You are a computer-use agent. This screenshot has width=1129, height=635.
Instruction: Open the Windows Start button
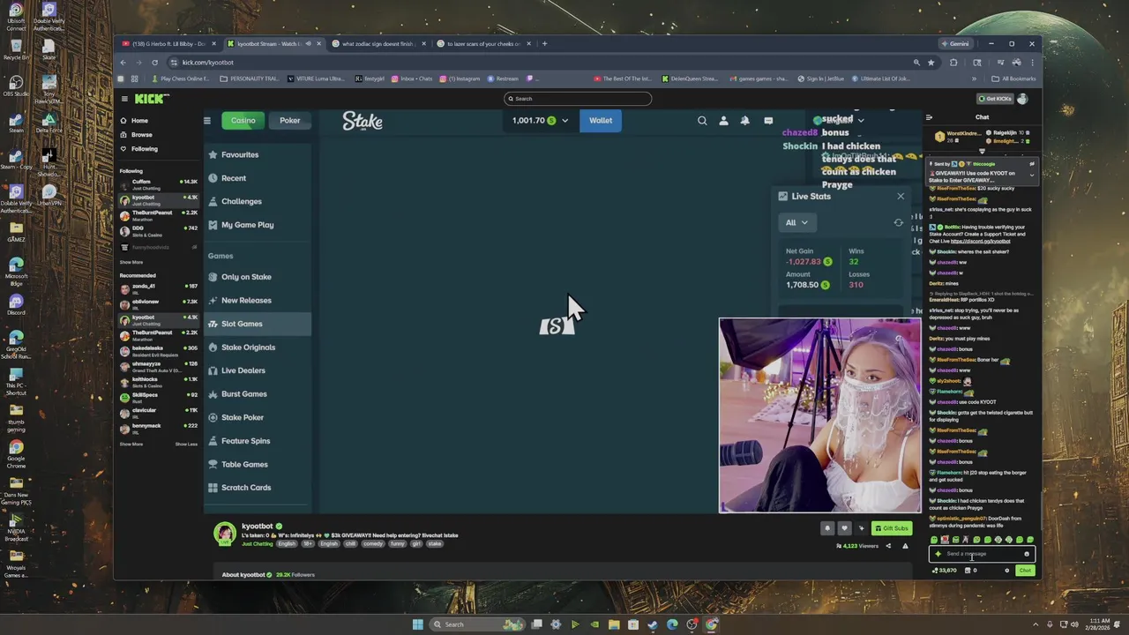point(418,624)
